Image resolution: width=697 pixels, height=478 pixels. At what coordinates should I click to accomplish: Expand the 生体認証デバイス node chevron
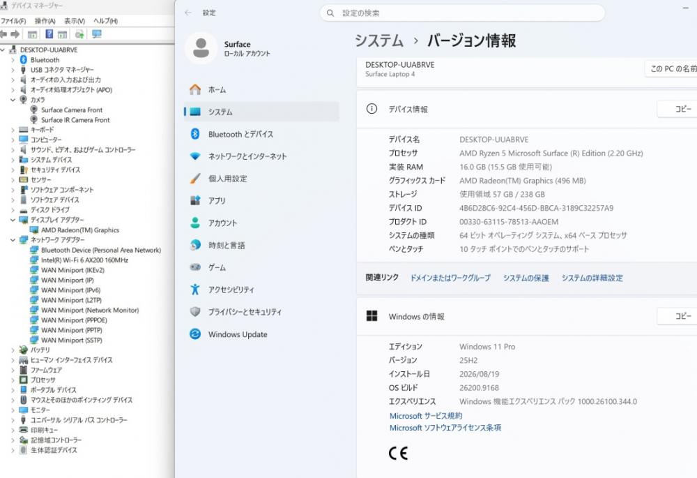(x=13, y=450)
